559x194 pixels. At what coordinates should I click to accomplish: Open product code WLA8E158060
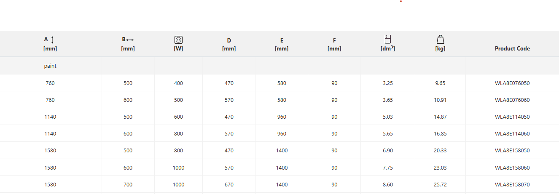coord(512,168)
